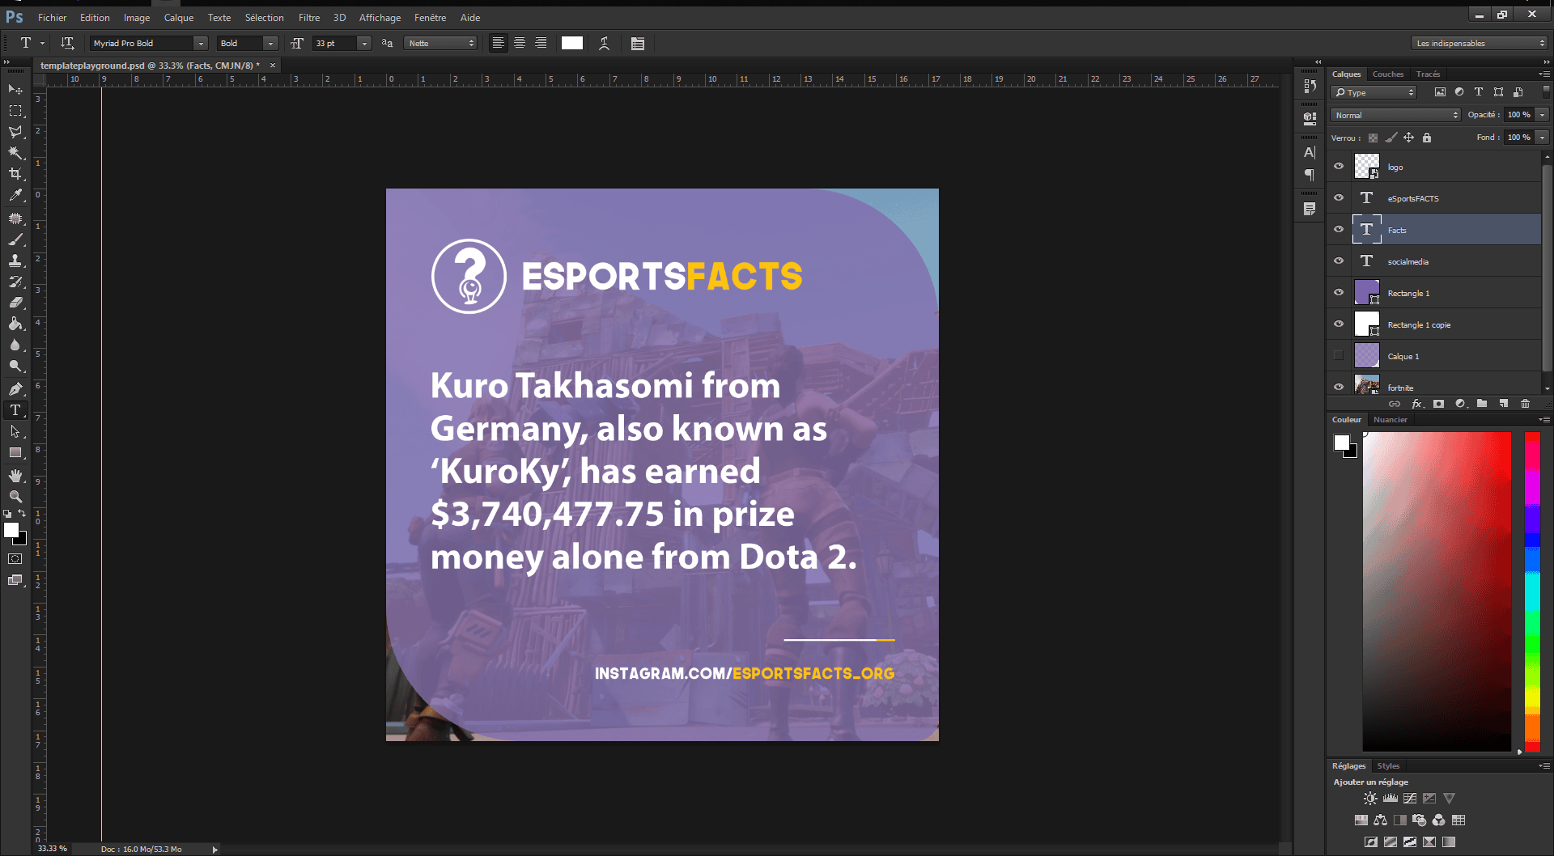Click the logo layer thumbnail
The width and height of the screenshot is (1554, 856).
(x=1367, y=167)
